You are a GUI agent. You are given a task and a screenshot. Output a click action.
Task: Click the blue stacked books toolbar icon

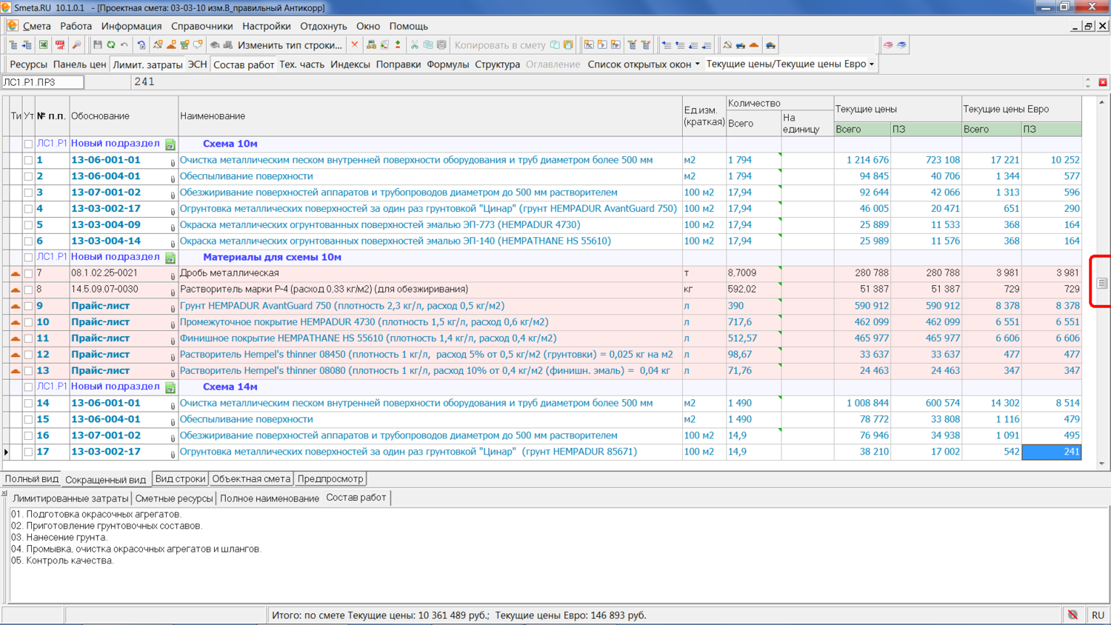[901, 45]
